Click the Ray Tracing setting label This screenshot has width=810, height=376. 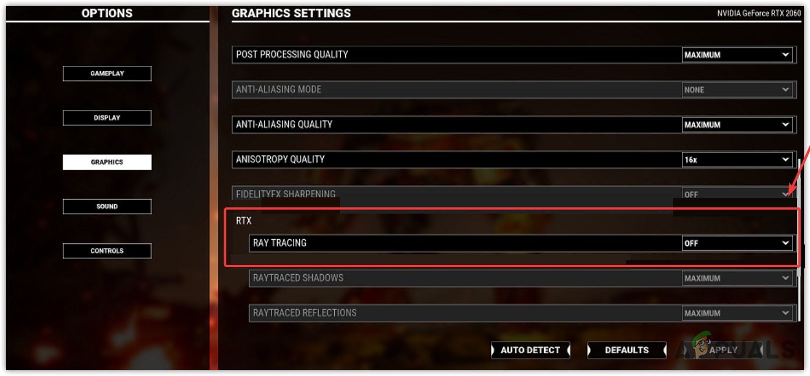tap(280, 243)
